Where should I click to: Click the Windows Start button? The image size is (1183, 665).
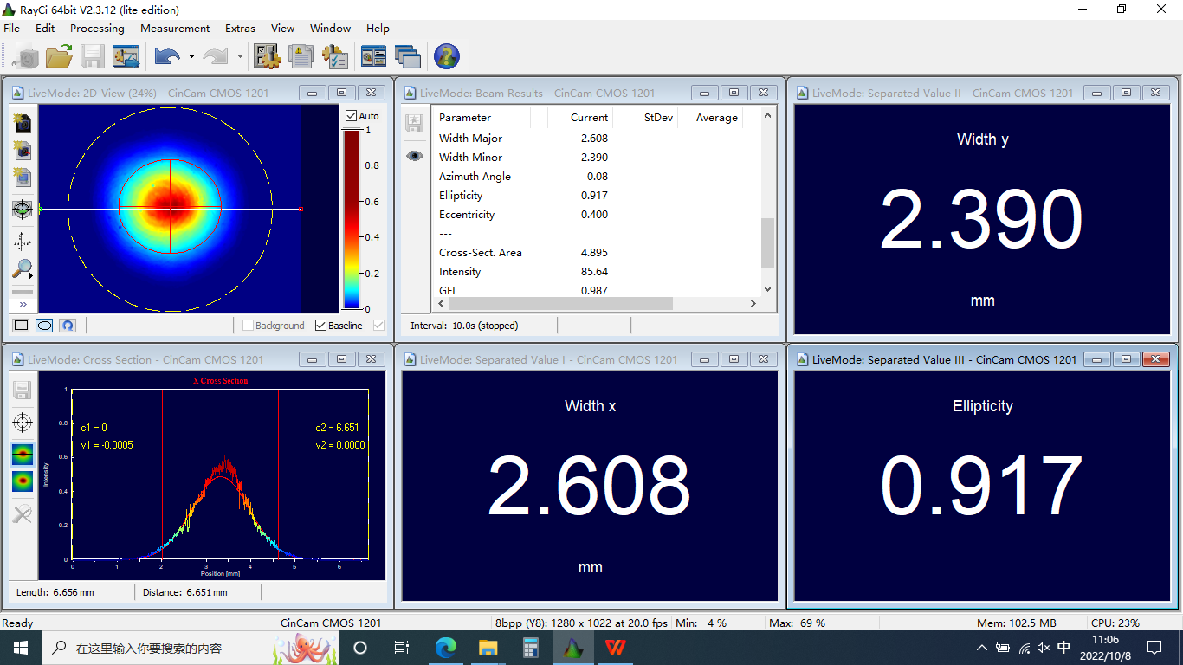coord(20,648)
